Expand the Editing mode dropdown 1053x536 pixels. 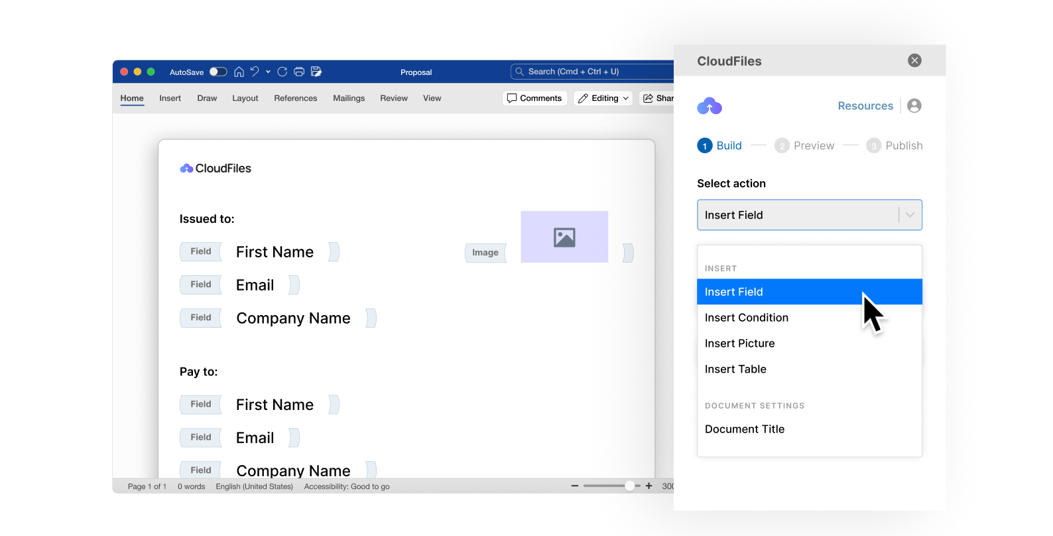pyautogui.click(x=603, y=98)
